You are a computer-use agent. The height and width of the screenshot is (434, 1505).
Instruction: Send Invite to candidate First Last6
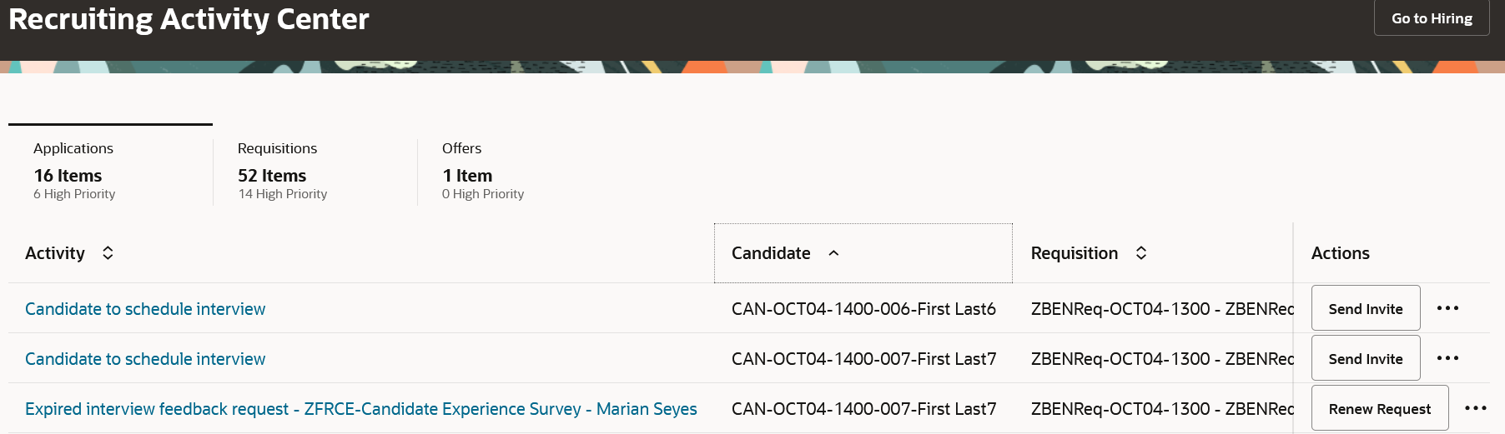[x=1365, y=309]
